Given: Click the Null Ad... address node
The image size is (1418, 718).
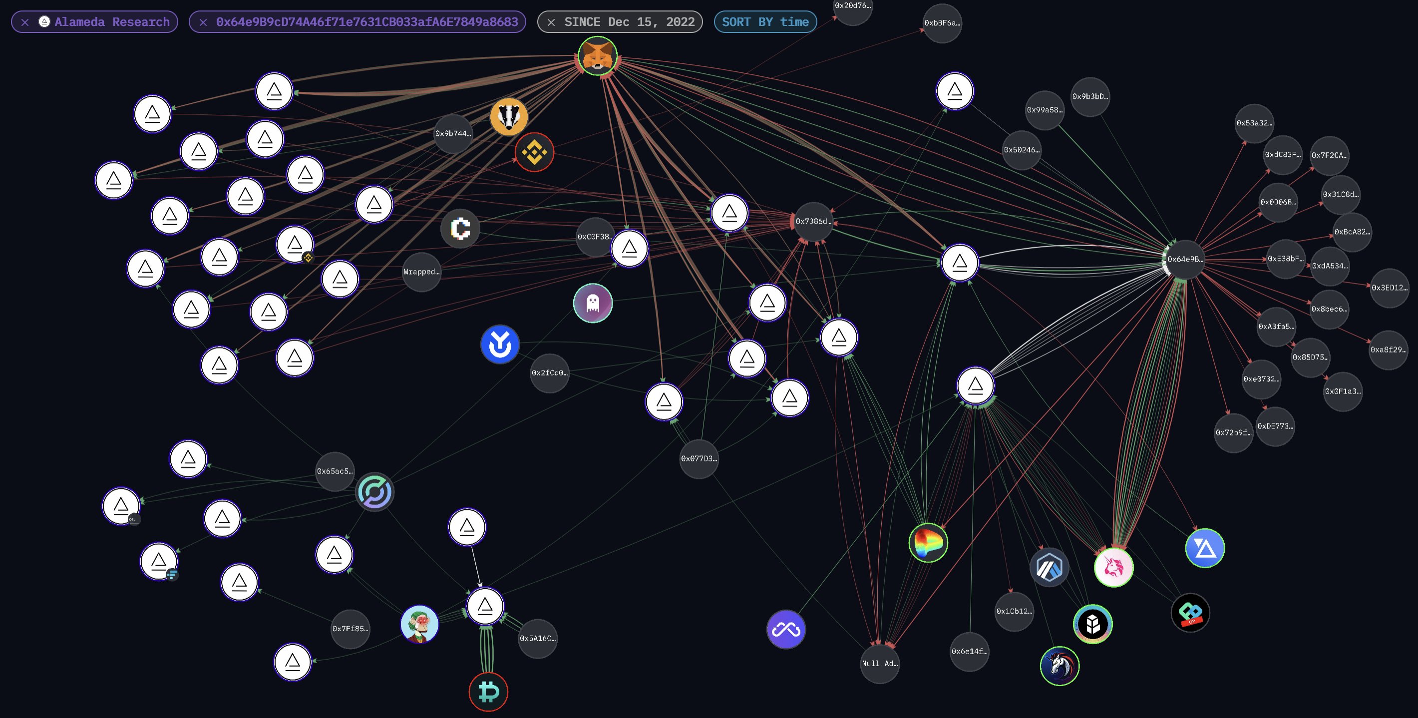Looking at the screenshot, I should pyautogui.click(x=880, y=664).
